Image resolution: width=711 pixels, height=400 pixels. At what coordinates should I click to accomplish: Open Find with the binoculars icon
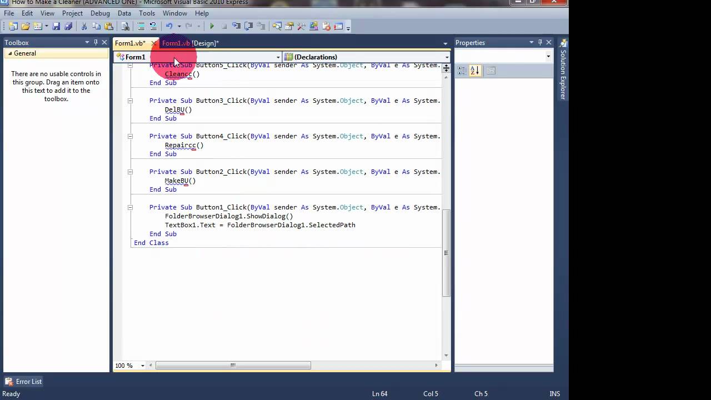pyautogui.click(x=126, y=26)
